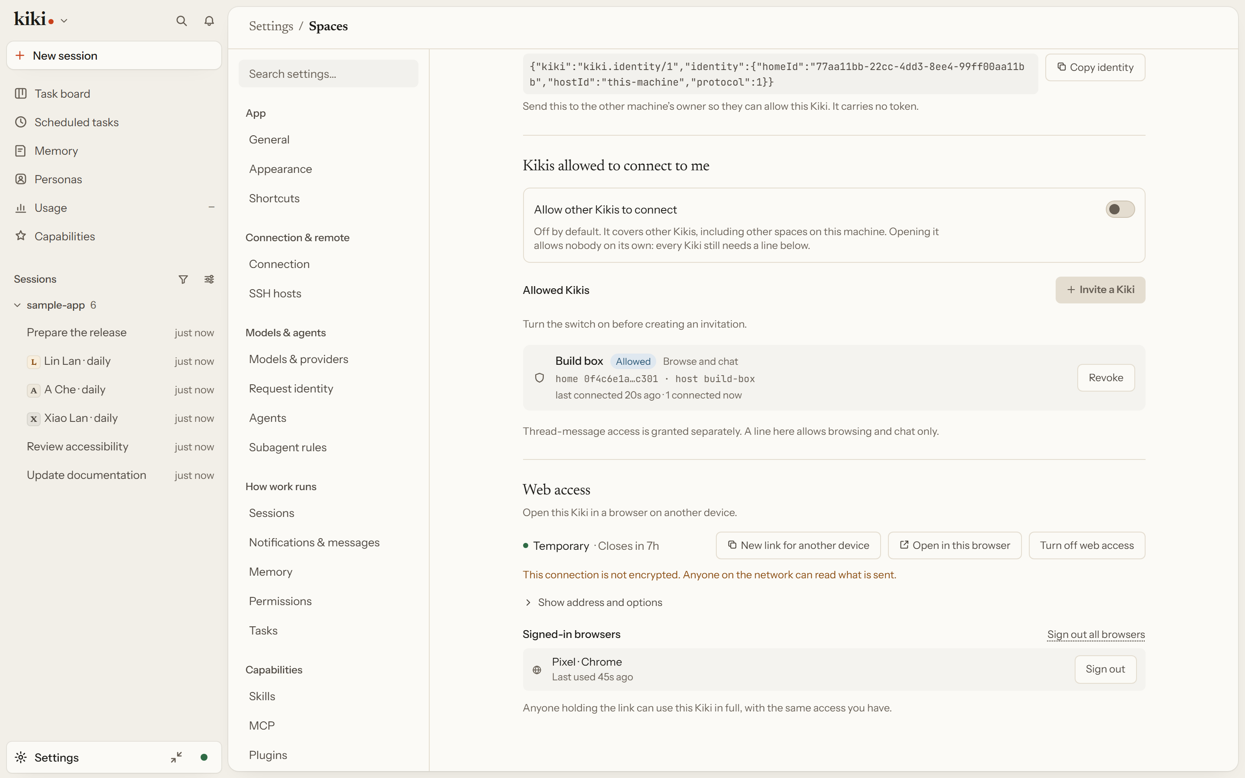The height and width of the screenshot is (778, 1245).
Task: Collapse settings with the shrink arrows icon
Action: click(x=176, y=757)
